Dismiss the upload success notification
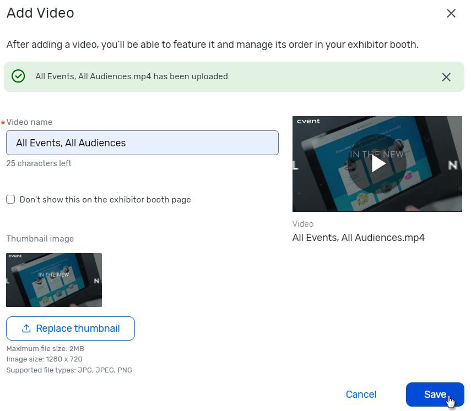 (x=446, y=77)
